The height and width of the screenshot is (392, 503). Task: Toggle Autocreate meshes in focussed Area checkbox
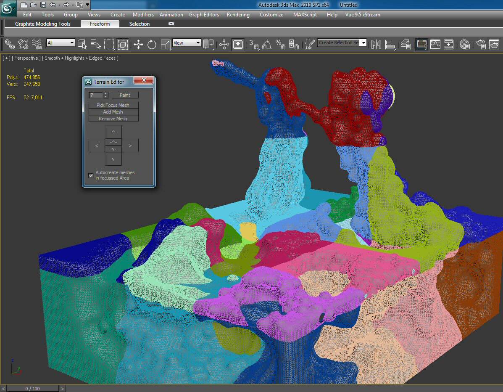91,175
